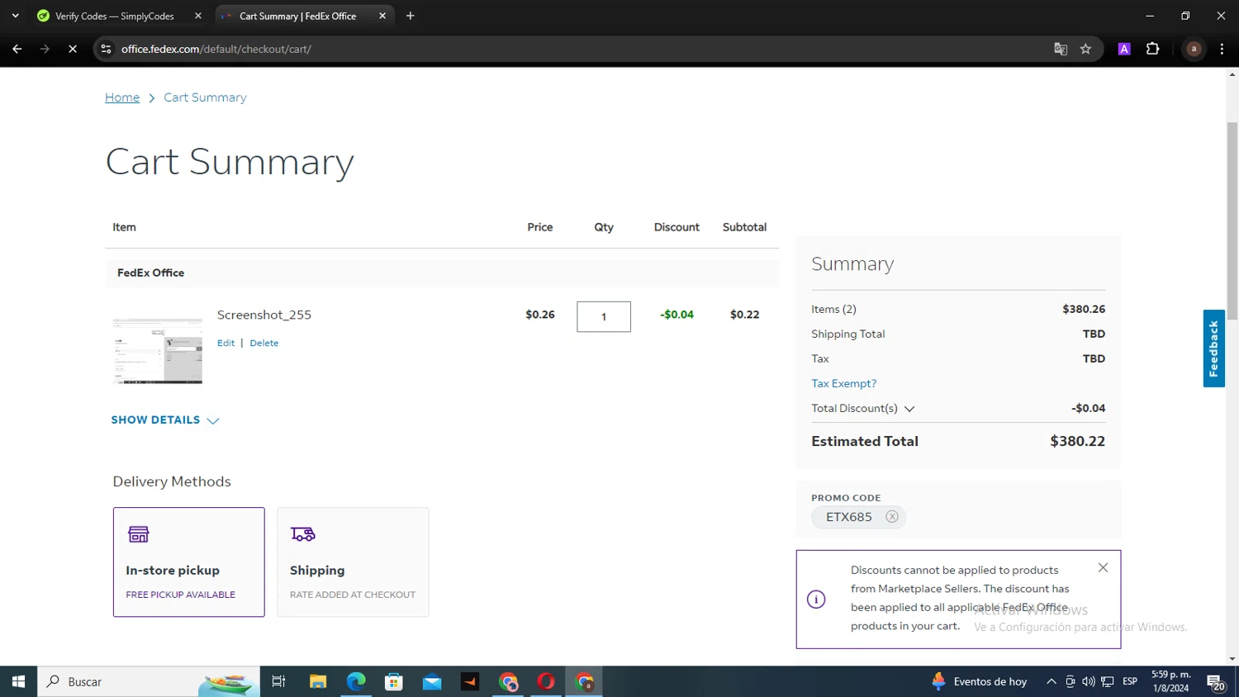
Task: Click the Cart Summary breadcrumb
Action: [205, 97]
